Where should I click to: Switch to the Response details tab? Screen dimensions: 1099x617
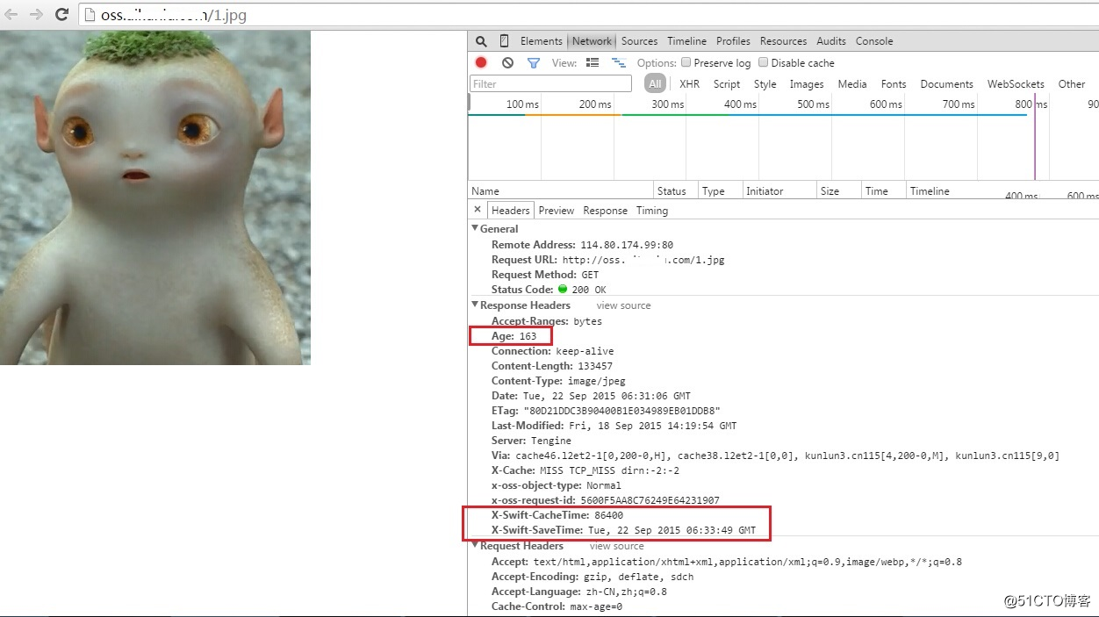point(605,211)
